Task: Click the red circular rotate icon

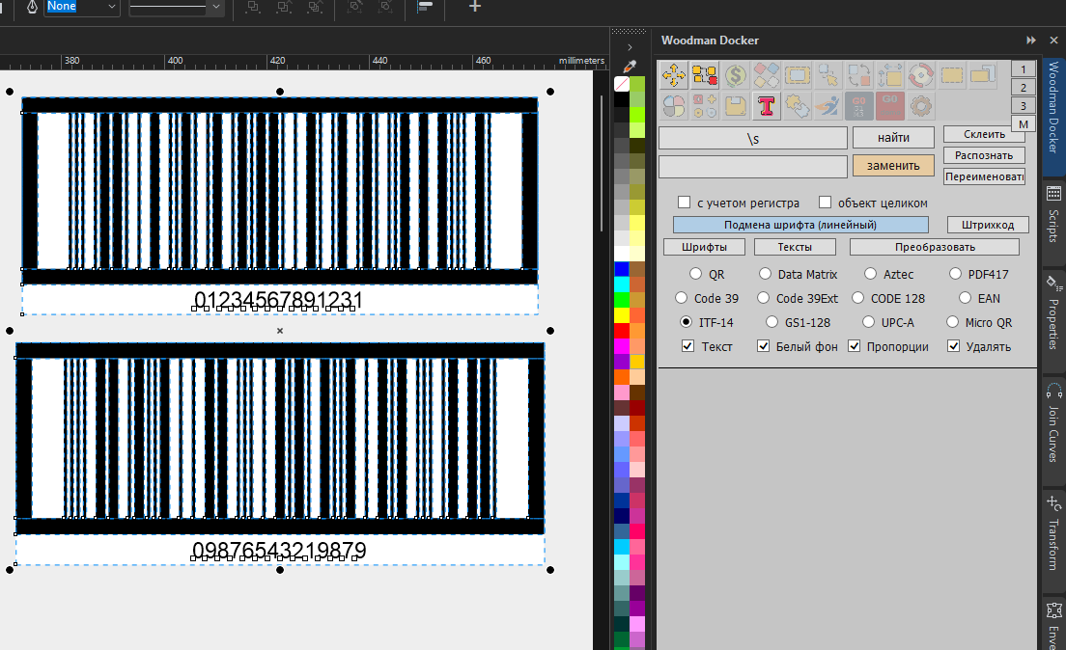Action: coord(921,75)
